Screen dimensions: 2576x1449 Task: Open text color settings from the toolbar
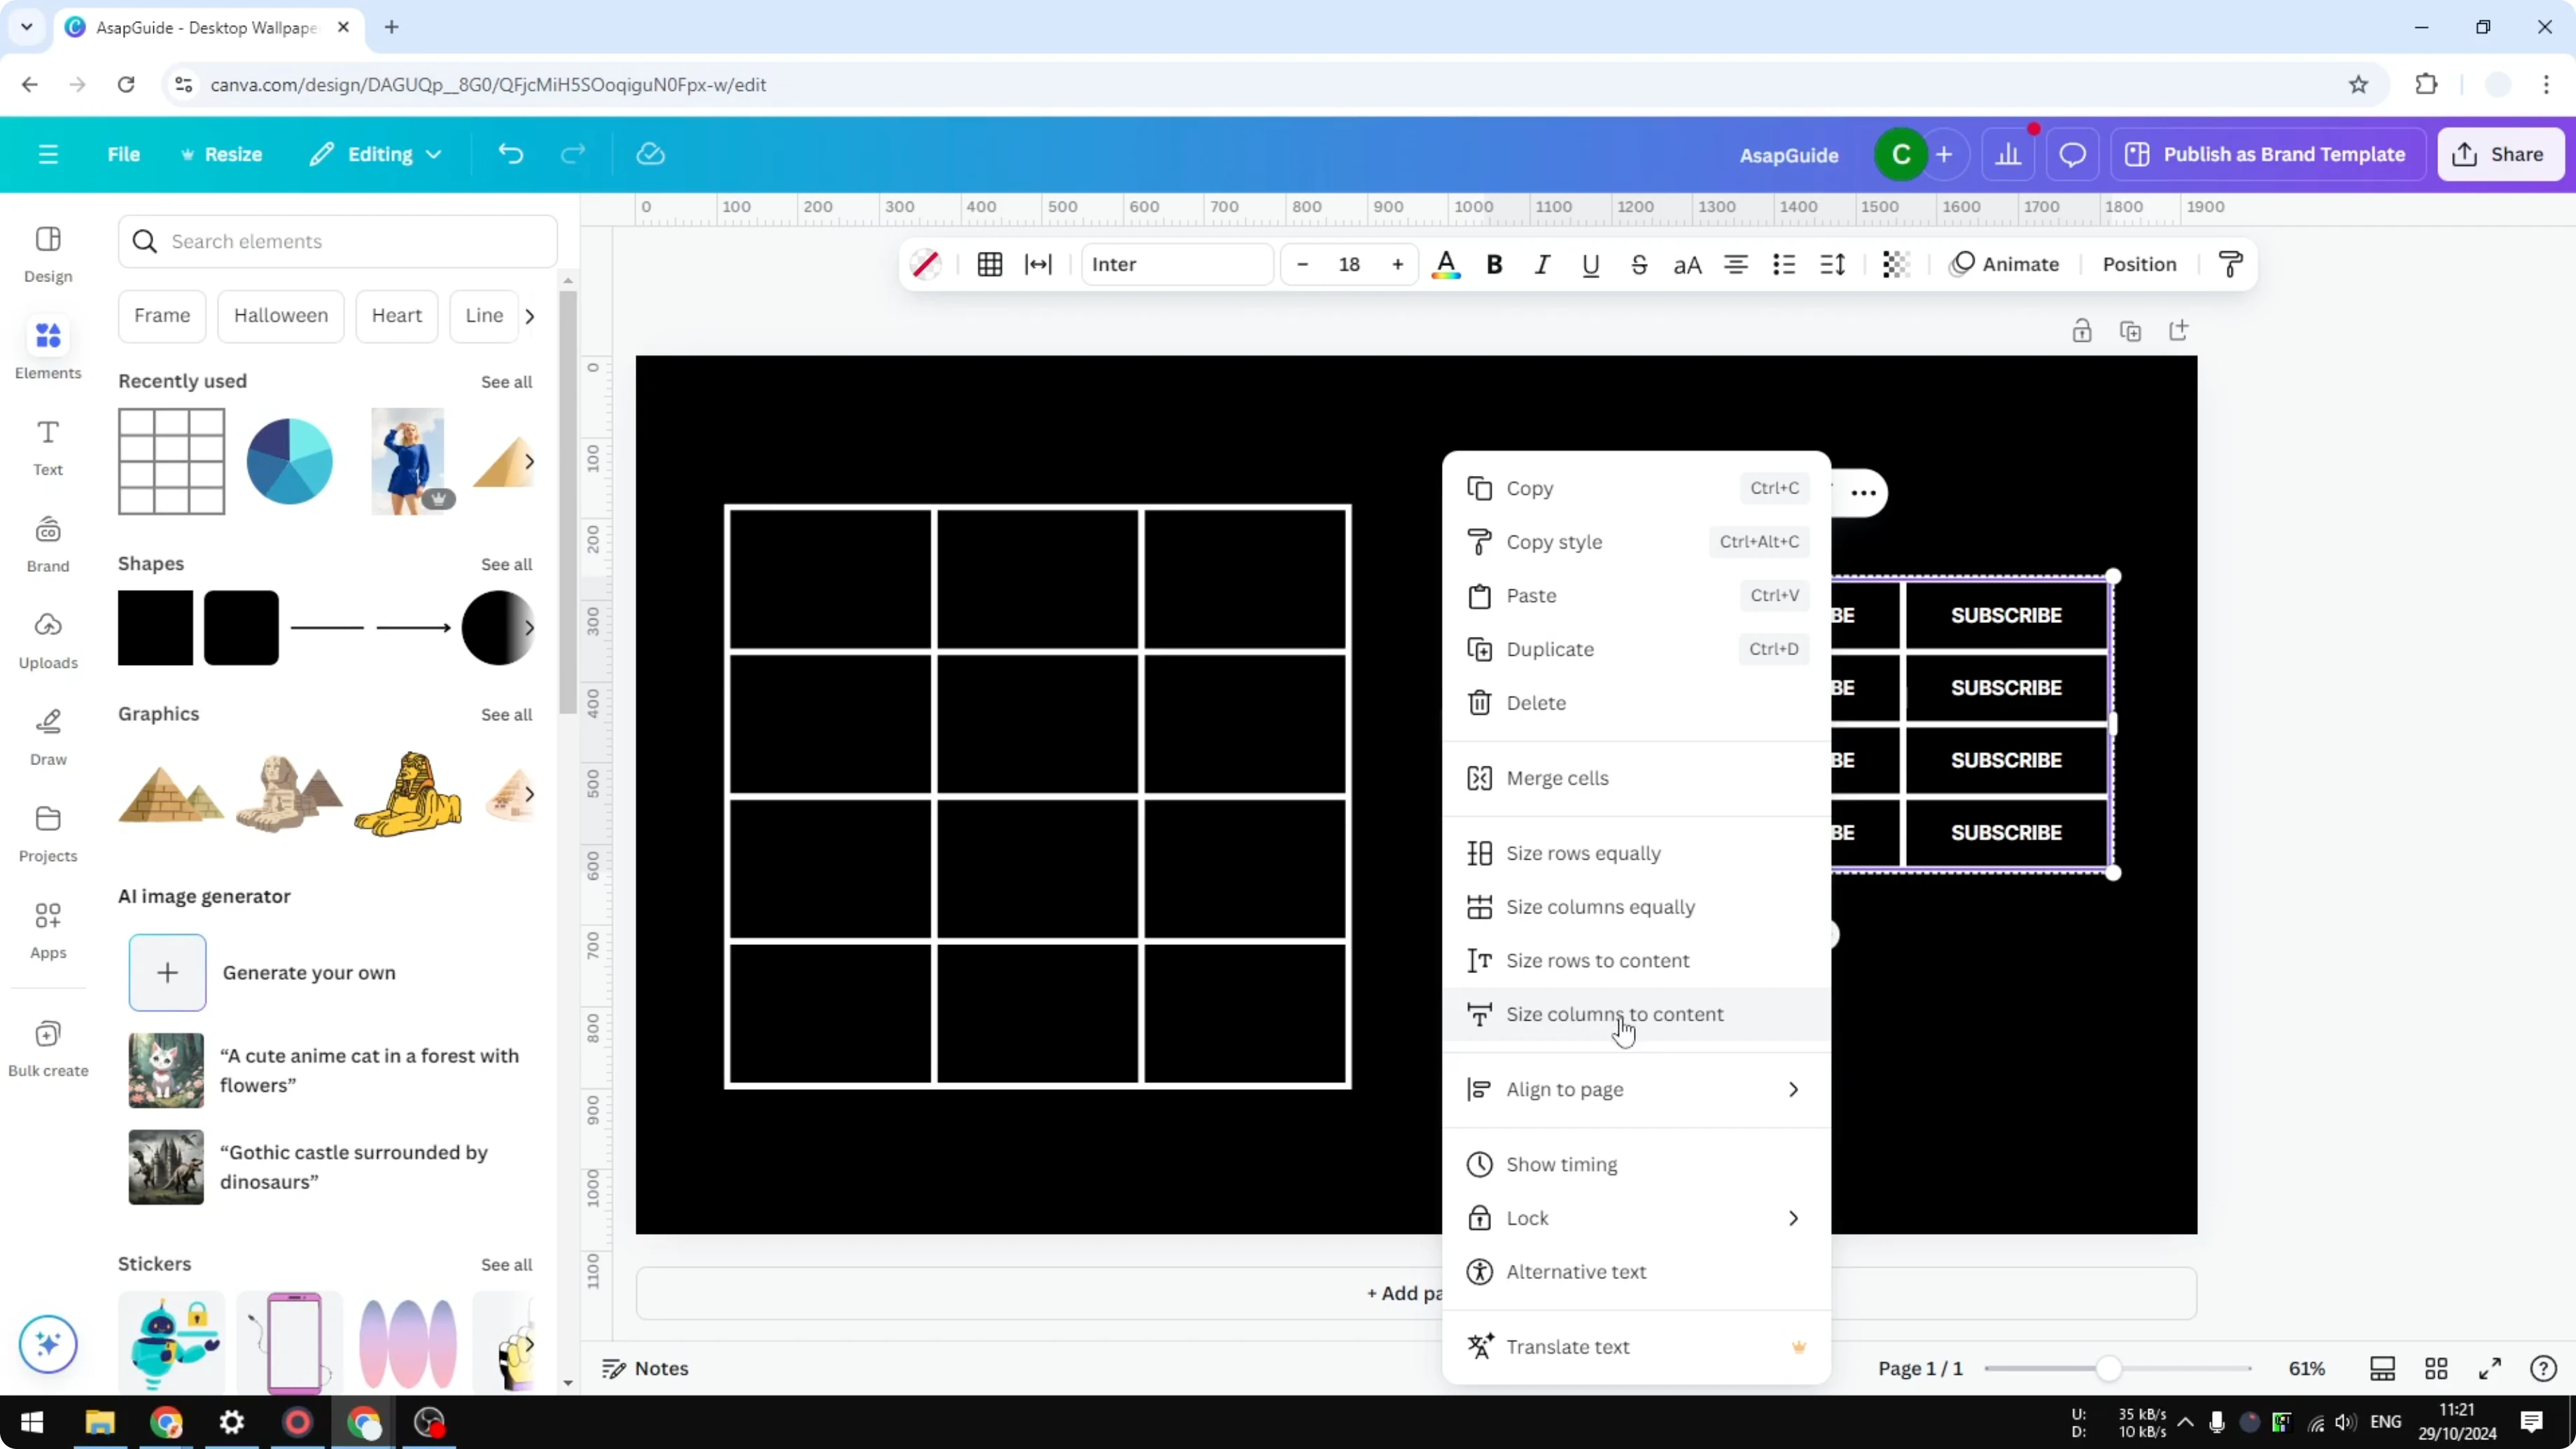click(1446, 264)
